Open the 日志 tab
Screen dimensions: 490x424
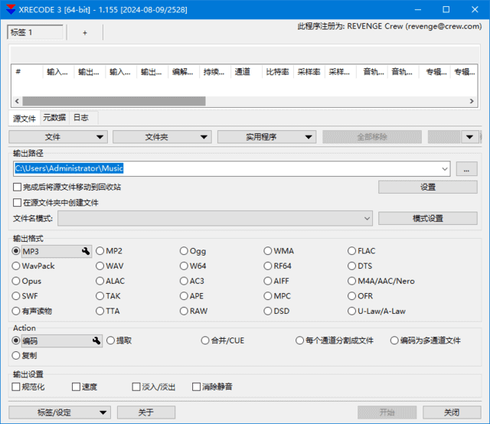point(80,118)
